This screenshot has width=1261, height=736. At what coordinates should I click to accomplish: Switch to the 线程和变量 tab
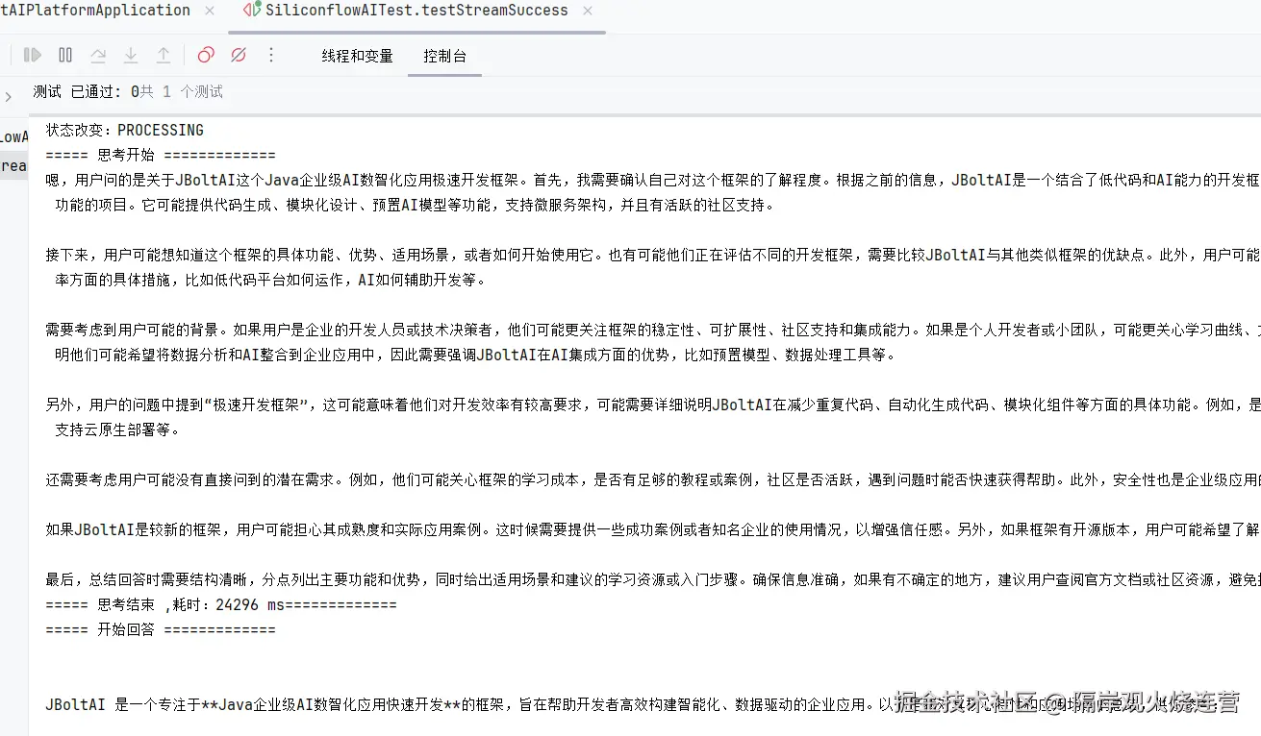point(358,56)
